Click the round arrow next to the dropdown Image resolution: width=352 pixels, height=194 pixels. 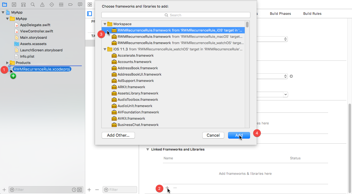[291, 76]
